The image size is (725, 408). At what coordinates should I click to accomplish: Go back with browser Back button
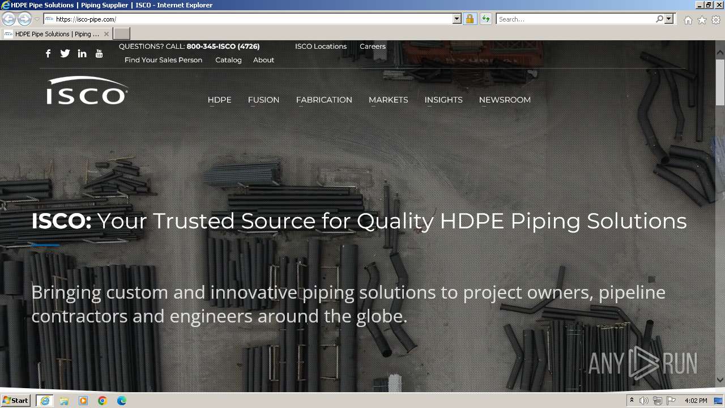[9, 19]
